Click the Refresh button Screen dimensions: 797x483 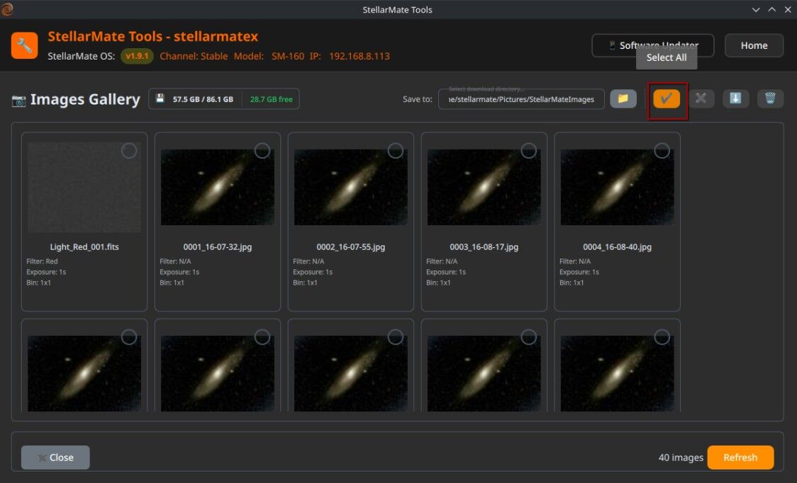coord(740,457)
